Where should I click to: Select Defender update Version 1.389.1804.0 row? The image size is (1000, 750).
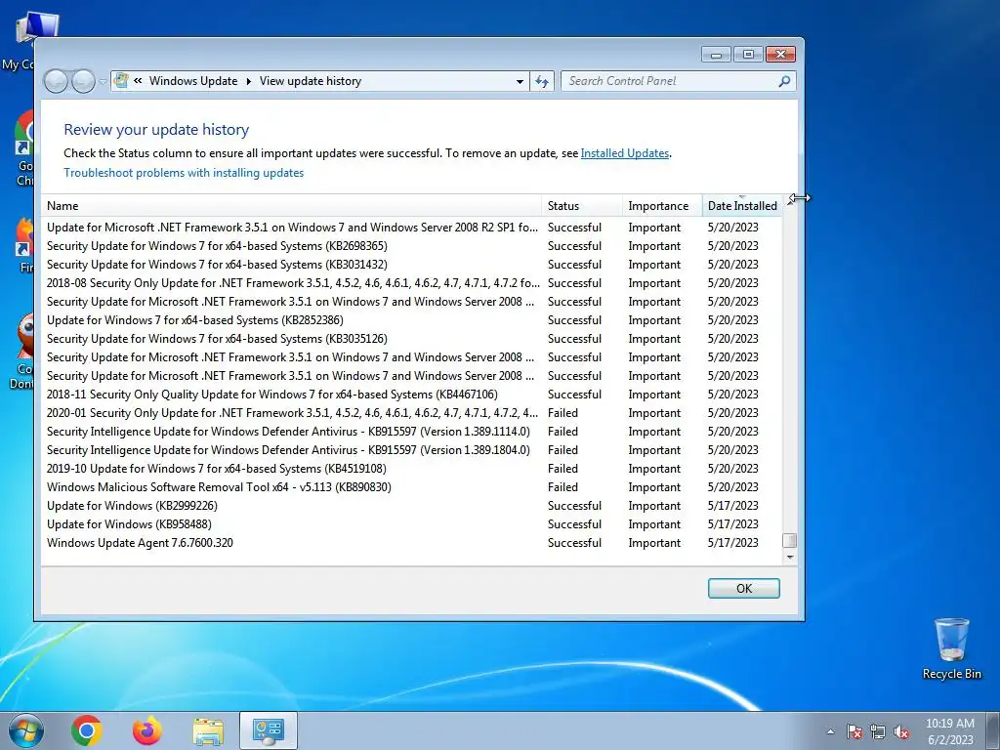(411, 450)
